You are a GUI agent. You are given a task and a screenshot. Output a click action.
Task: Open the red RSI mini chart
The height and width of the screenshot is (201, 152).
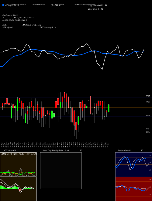point(133,189)
